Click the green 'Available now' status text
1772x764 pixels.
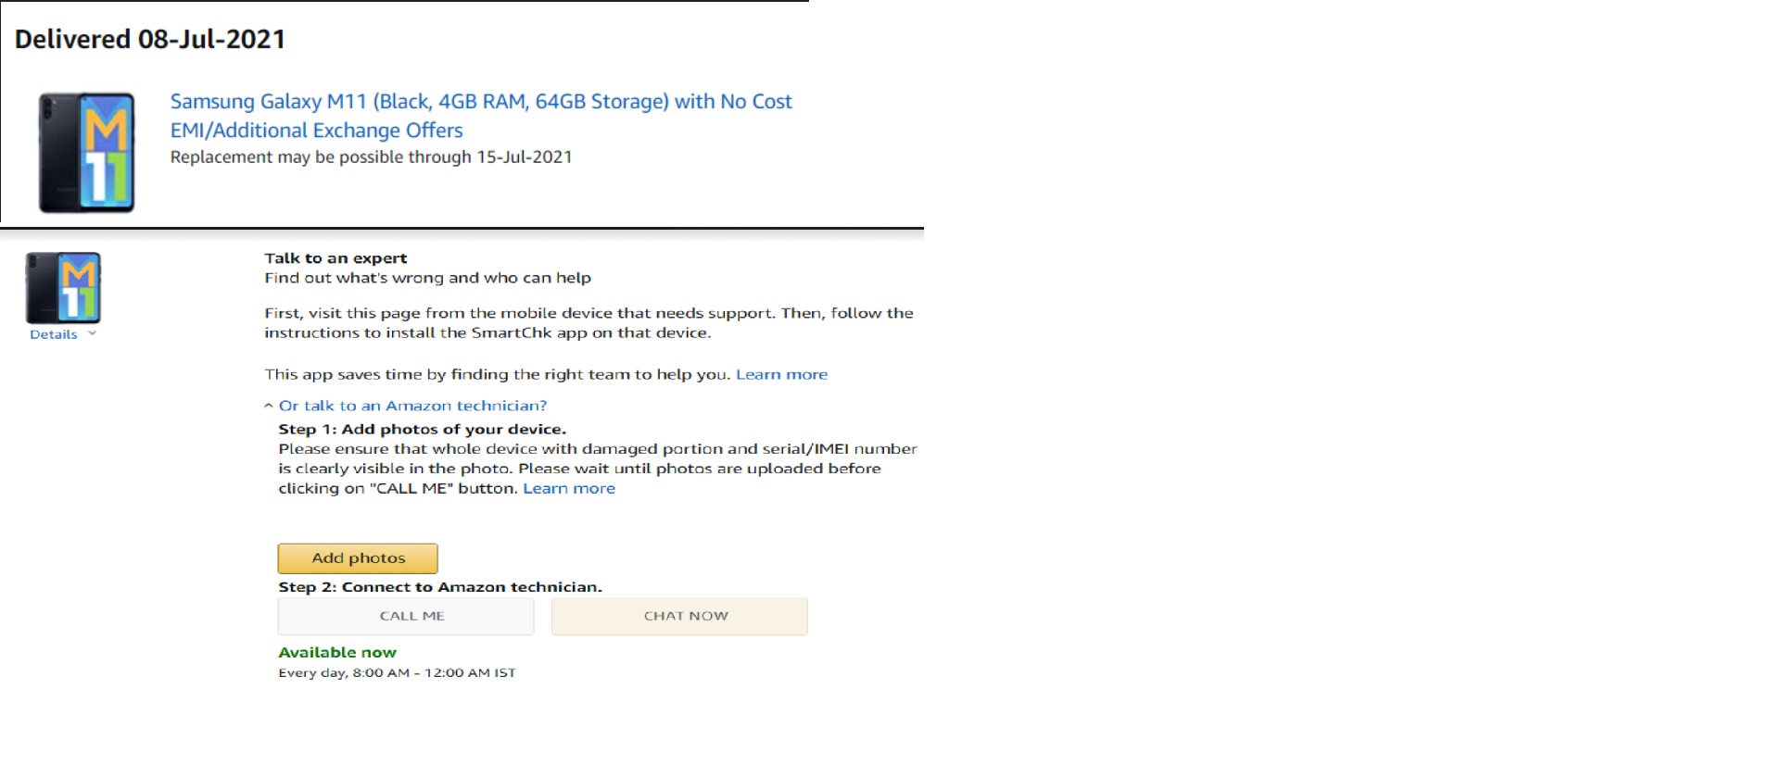coord(337,653)
